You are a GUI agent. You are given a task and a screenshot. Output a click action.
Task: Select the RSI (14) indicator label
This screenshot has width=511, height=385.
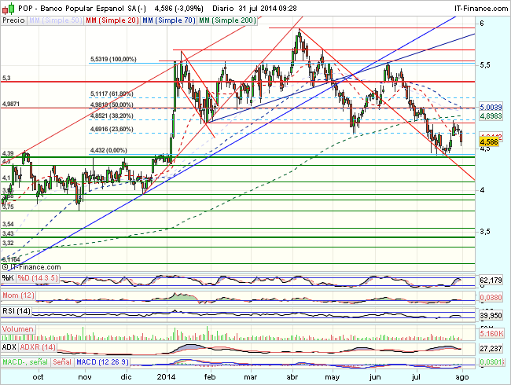pyautogui.click(x=17, y=311)
